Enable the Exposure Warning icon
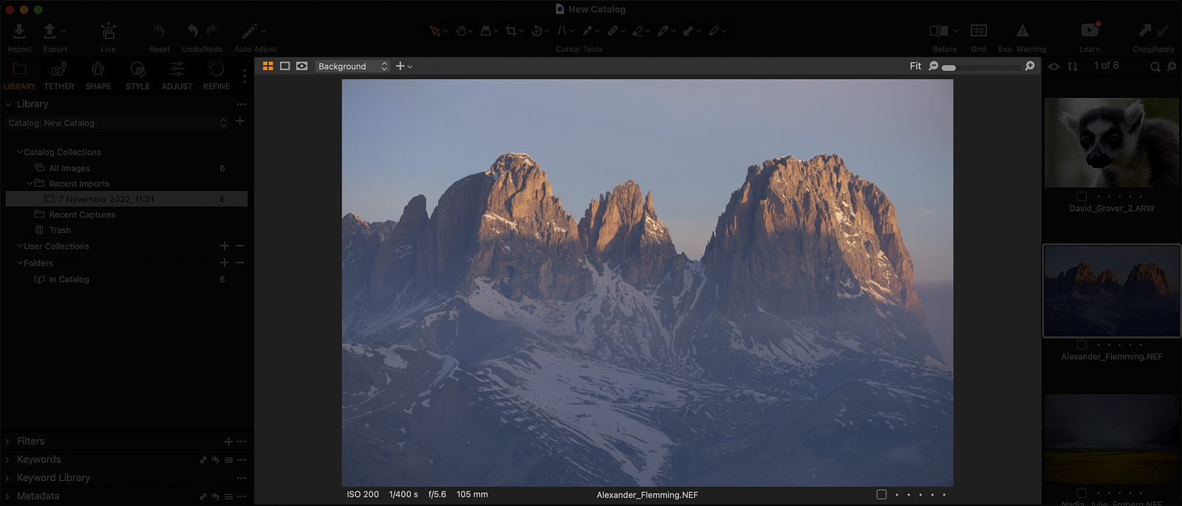 coord(1022,30)
